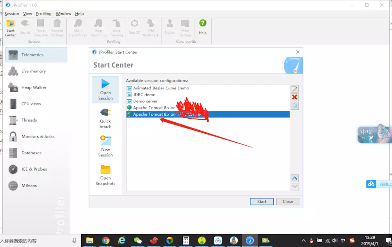Open Session Settings from the toolbar

[57, 28]
